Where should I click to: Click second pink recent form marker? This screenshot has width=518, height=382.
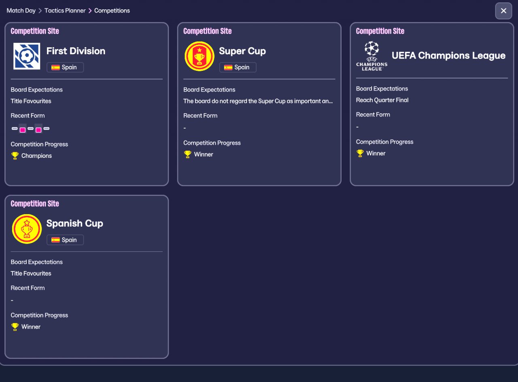(x=38, y=129)
